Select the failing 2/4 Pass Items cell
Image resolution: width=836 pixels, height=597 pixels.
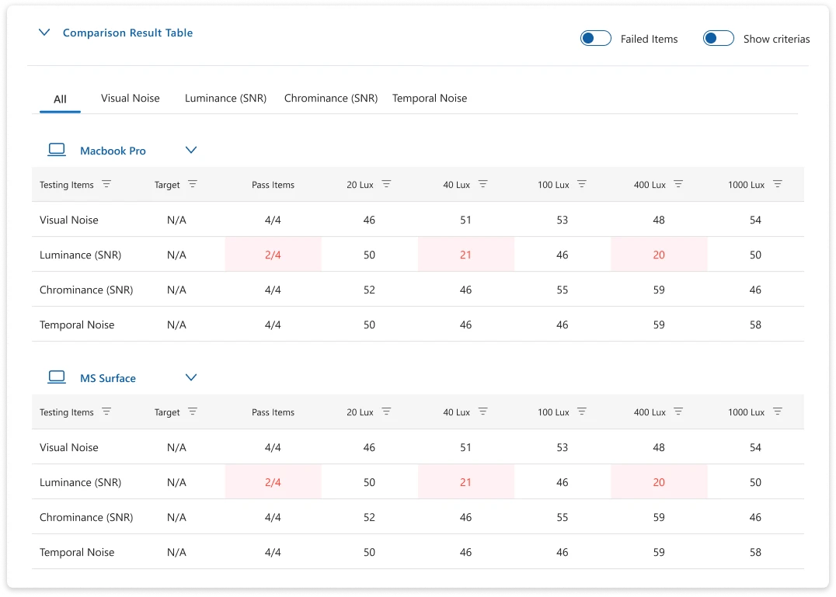coord(273,255)
